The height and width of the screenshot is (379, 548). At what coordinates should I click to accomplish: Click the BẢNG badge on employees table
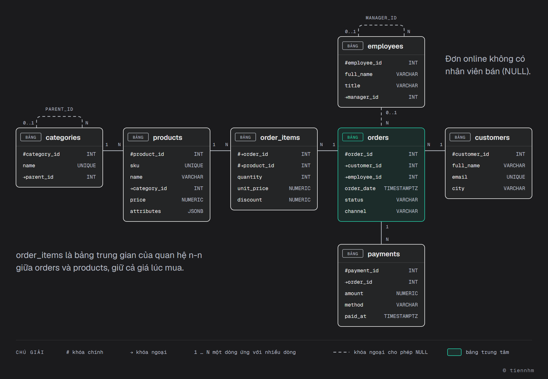tap(353, 46)
